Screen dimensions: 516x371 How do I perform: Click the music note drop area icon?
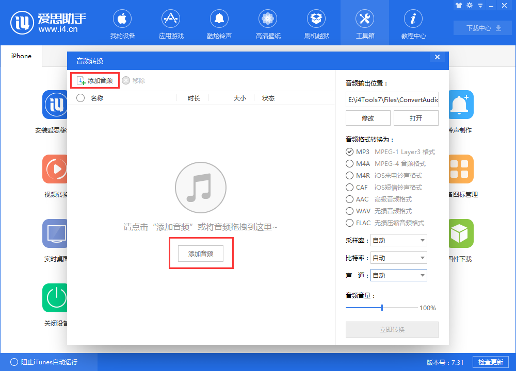point(200,188)
